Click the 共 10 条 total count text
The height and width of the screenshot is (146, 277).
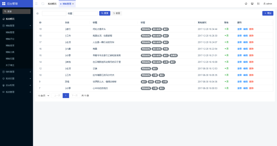[85, 95]
